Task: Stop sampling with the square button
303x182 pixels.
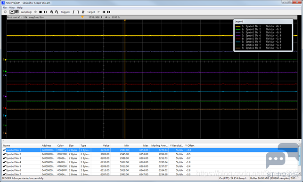Action: (x=41, y=12)
